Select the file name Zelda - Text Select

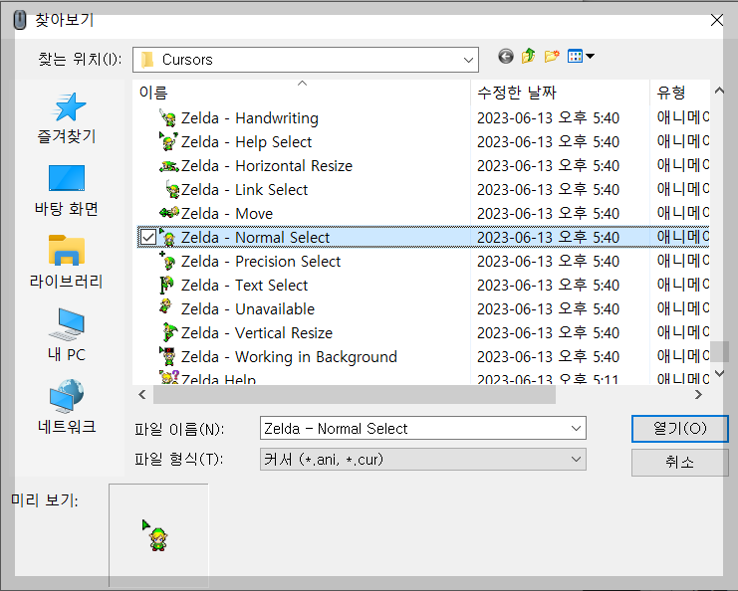[244, 285]
